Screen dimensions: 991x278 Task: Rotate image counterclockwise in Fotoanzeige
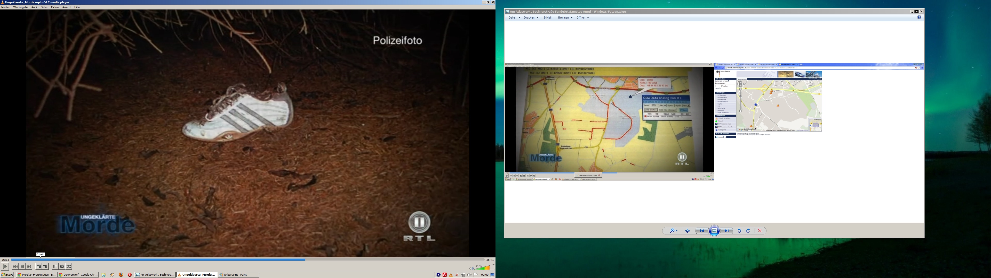(739, 231)
